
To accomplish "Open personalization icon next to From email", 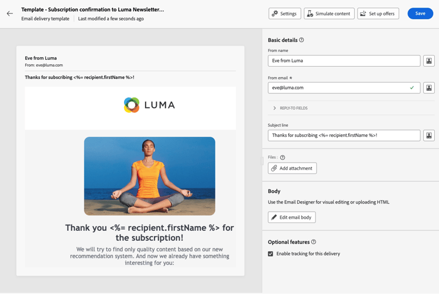I will pos(428,88).
